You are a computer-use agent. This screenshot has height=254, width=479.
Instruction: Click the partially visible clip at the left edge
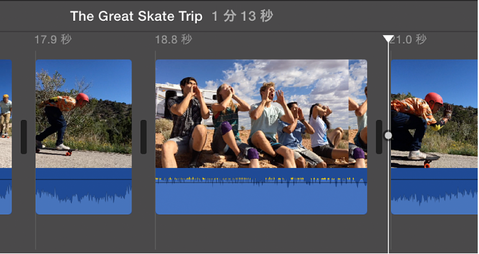click(x=6, y=113)
